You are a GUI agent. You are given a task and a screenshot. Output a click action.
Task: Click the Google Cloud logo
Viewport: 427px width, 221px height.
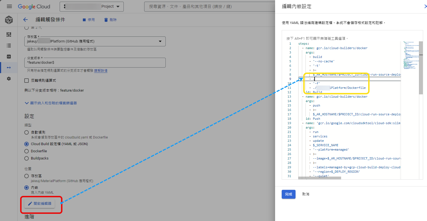pos(34,6)
